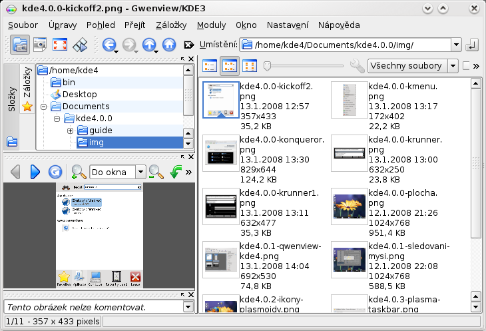Select kde4.0.1-qwenview-kde4.png thumbnail
The image size is (486, 331).
pyautogui.click(x=220, y=260)
